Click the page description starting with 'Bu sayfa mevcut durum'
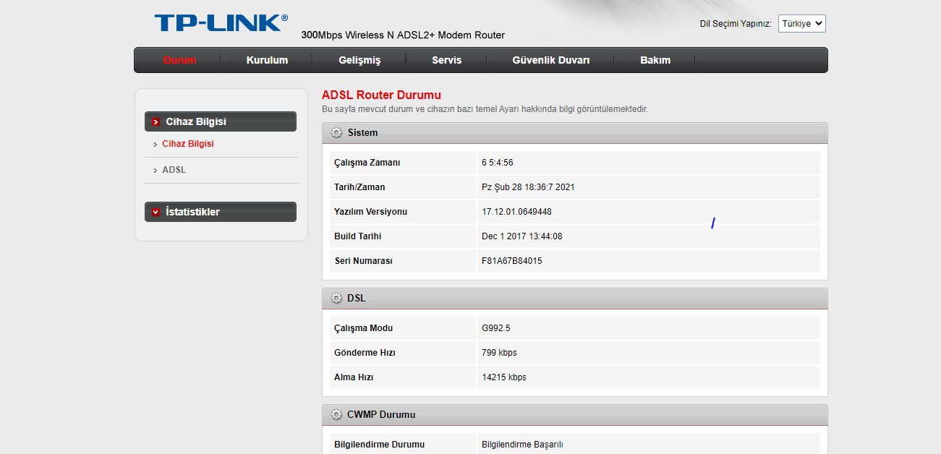941x454 pixels. pyautogui.click(x=485, y=109)
